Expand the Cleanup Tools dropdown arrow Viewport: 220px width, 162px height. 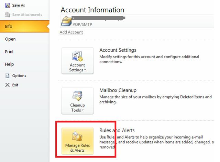click(x=82, y=111)
